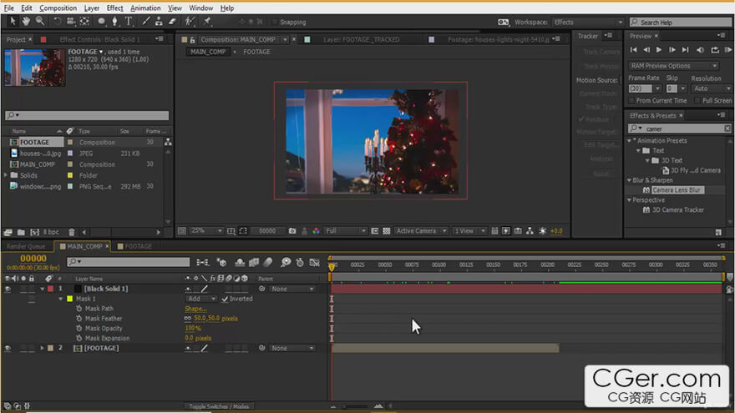Check Full Screen preview option
This screenshot has width=735, height=413.
tap(697, 101)
